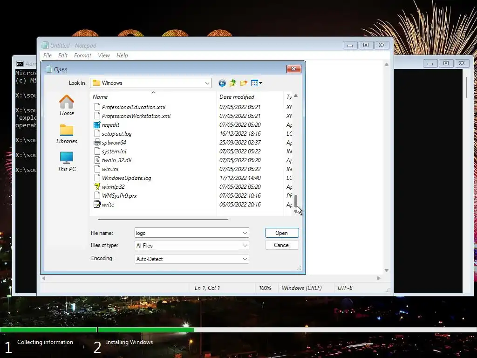Select Home in the places sidebar
The image size is (477, 358).
[x=67, y=105]
